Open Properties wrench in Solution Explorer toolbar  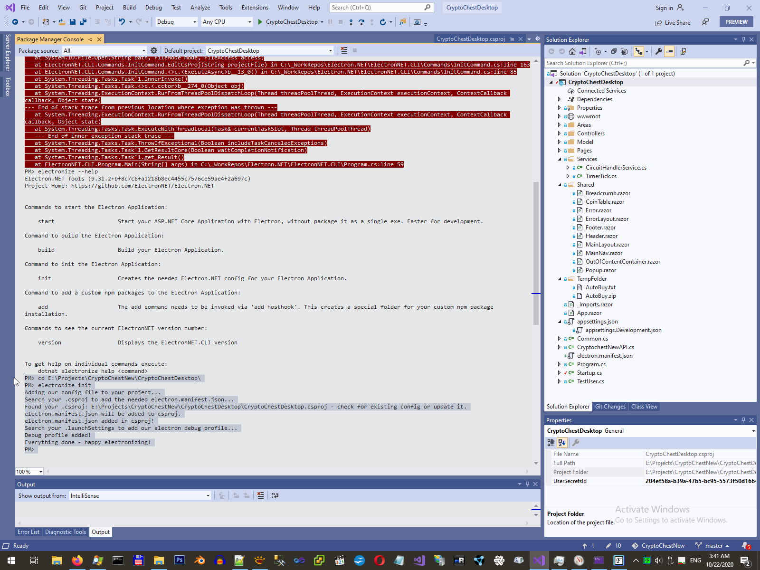click(659, 51)
